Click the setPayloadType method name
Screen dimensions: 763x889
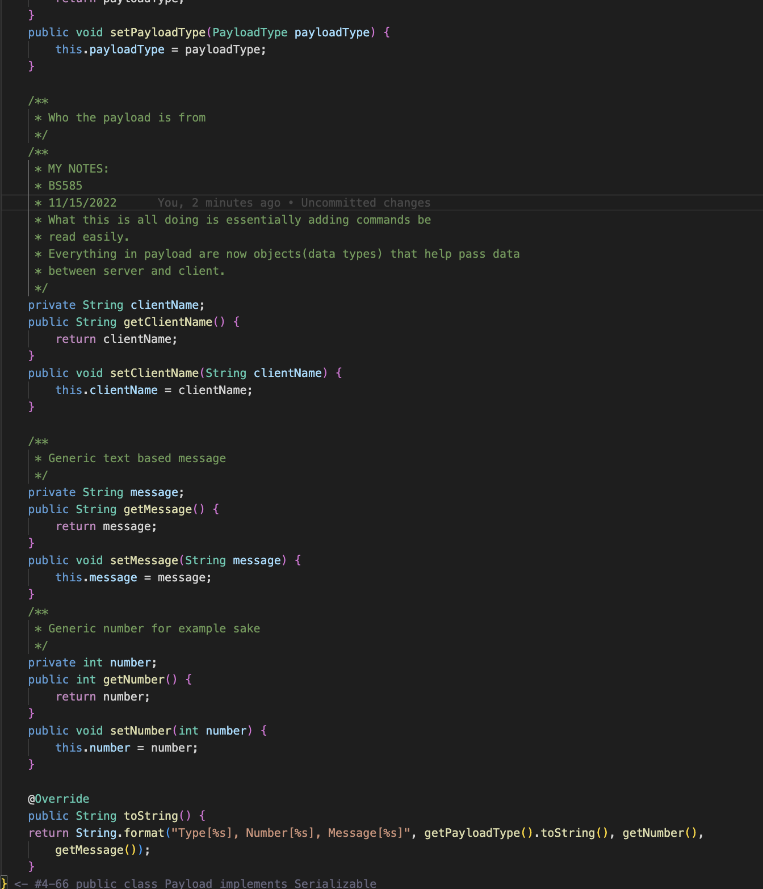(158, 32)
